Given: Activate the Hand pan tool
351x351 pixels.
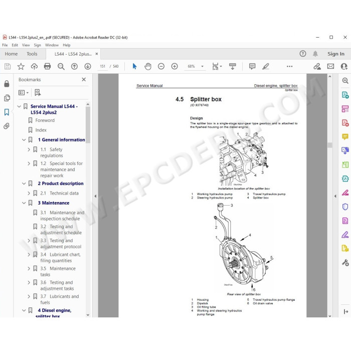Looking at the screenshot, I should tap(148, 66).
